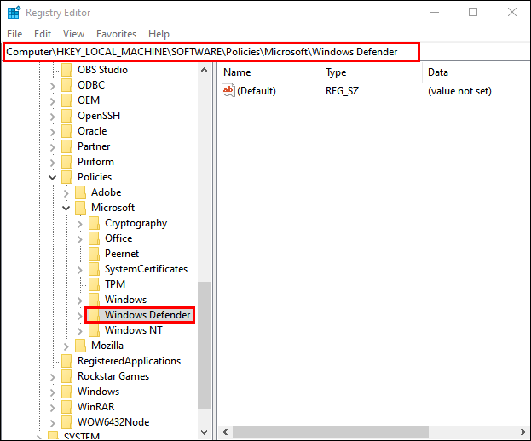The width and height of the screenshot is (531, 441).
Task: Click the tree vertical scrollbar thumb
Action: [204, 345]
